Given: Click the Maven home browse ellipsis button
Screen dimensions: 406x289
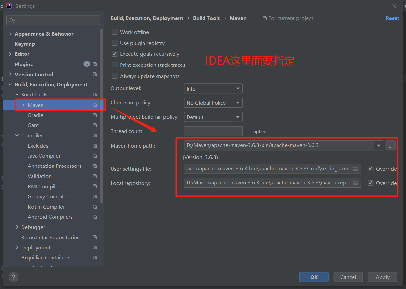Looking at the screenshot, I should click(x=391, y=145).
